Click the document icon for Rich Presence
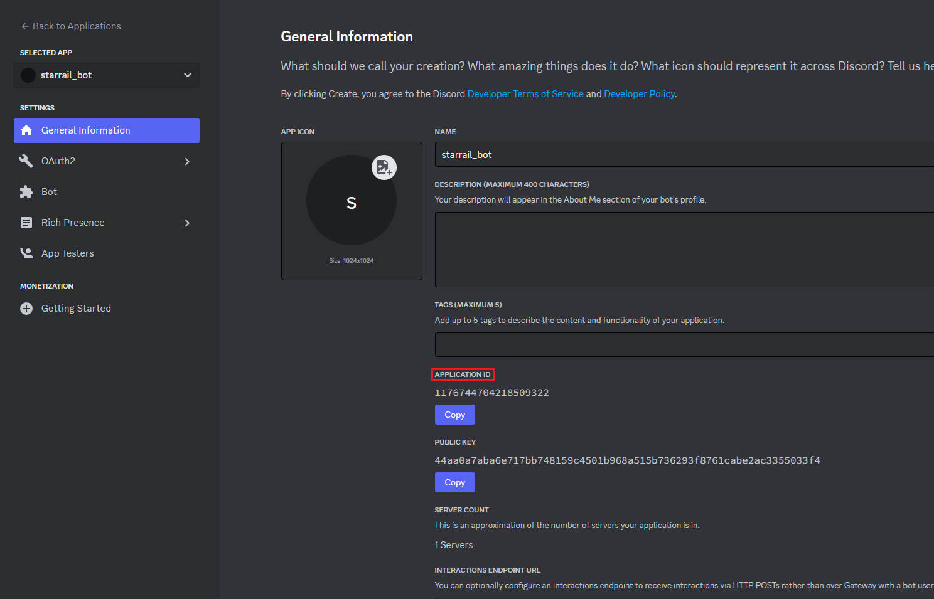This screenshot has height=599, width=934. click(26, 223)
